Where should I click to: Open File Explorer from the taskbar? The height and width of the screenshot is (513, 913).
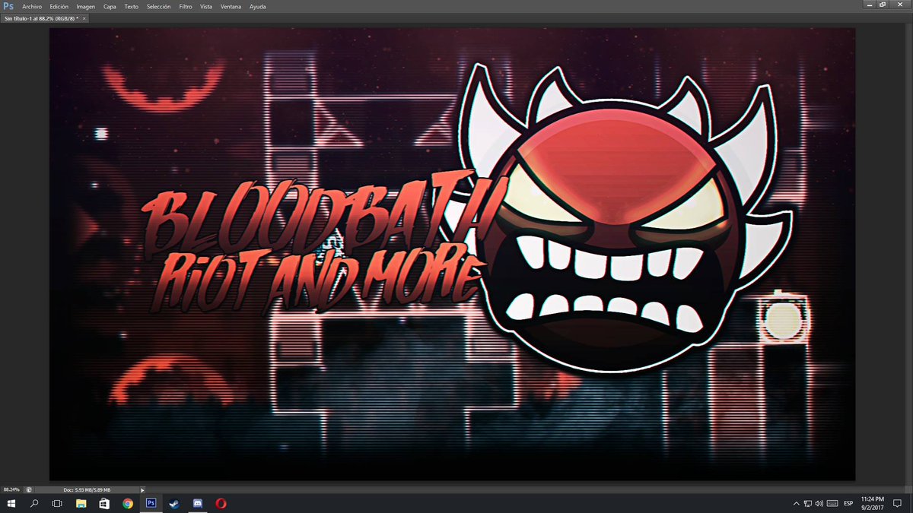(x=81, y=503)
